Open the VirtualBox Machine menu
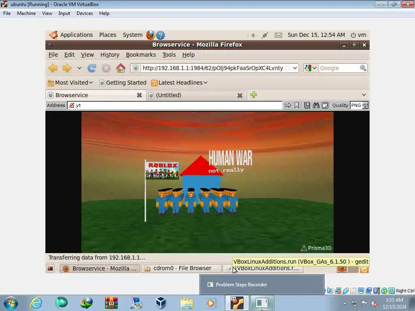Screen dimensions: 415x311 point(26,13)
